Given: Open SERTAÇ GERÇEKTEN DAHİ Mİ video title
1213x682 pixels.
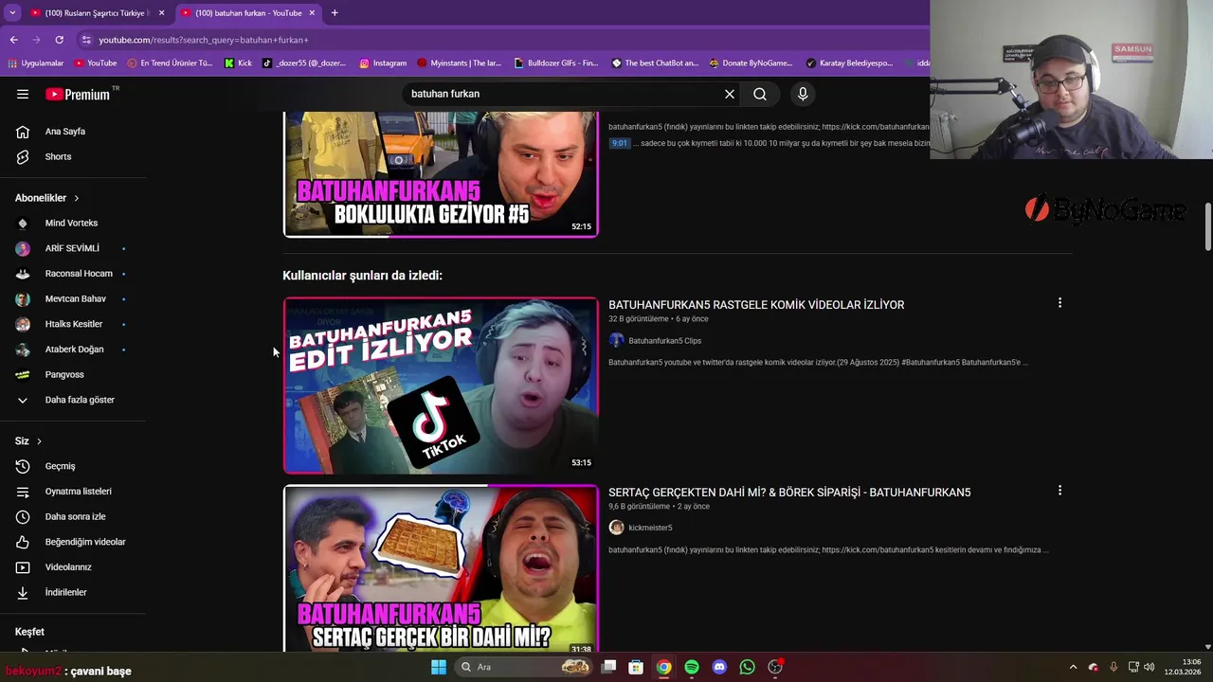Looking at the screenshot, I should 789,493.
